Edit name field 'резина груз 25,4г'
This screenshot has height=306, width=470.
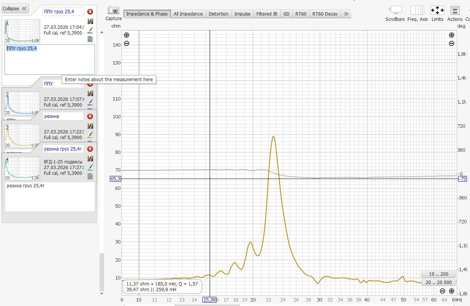click(x=63, y=149)
